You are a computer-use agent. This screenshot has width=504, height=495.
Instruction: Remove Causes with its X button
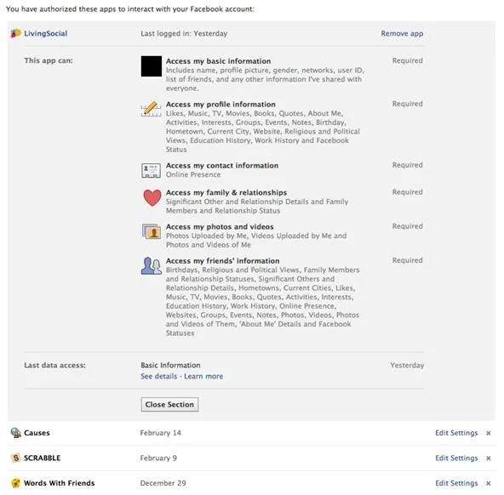489,433
